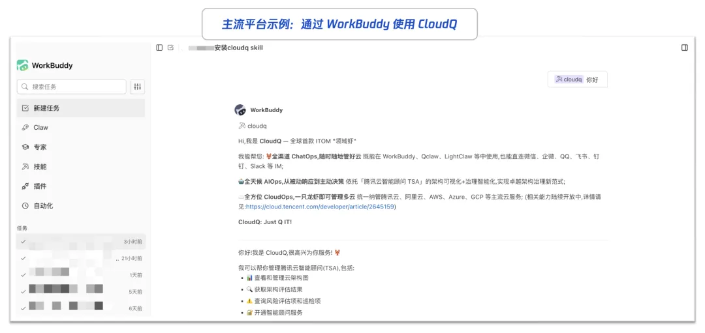Viewport: 705px width, 333px height.
Task: Select the task from 6天前
Action: coord(81,308)
